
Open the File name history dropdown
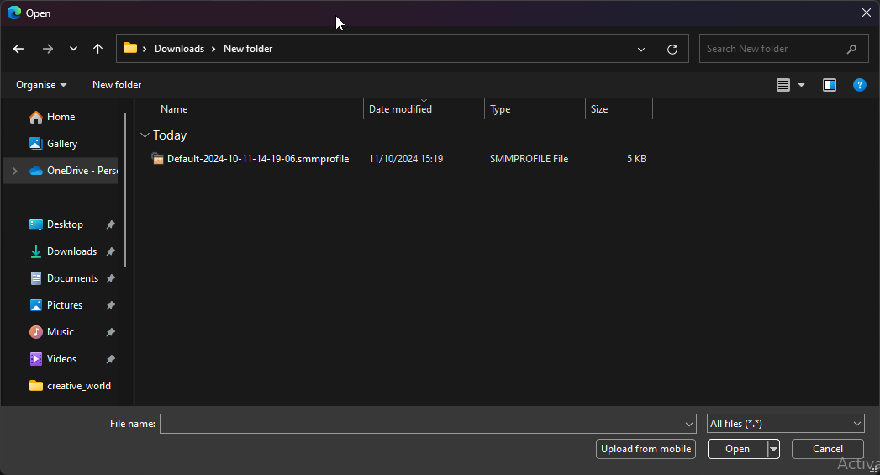pos(689,424)
